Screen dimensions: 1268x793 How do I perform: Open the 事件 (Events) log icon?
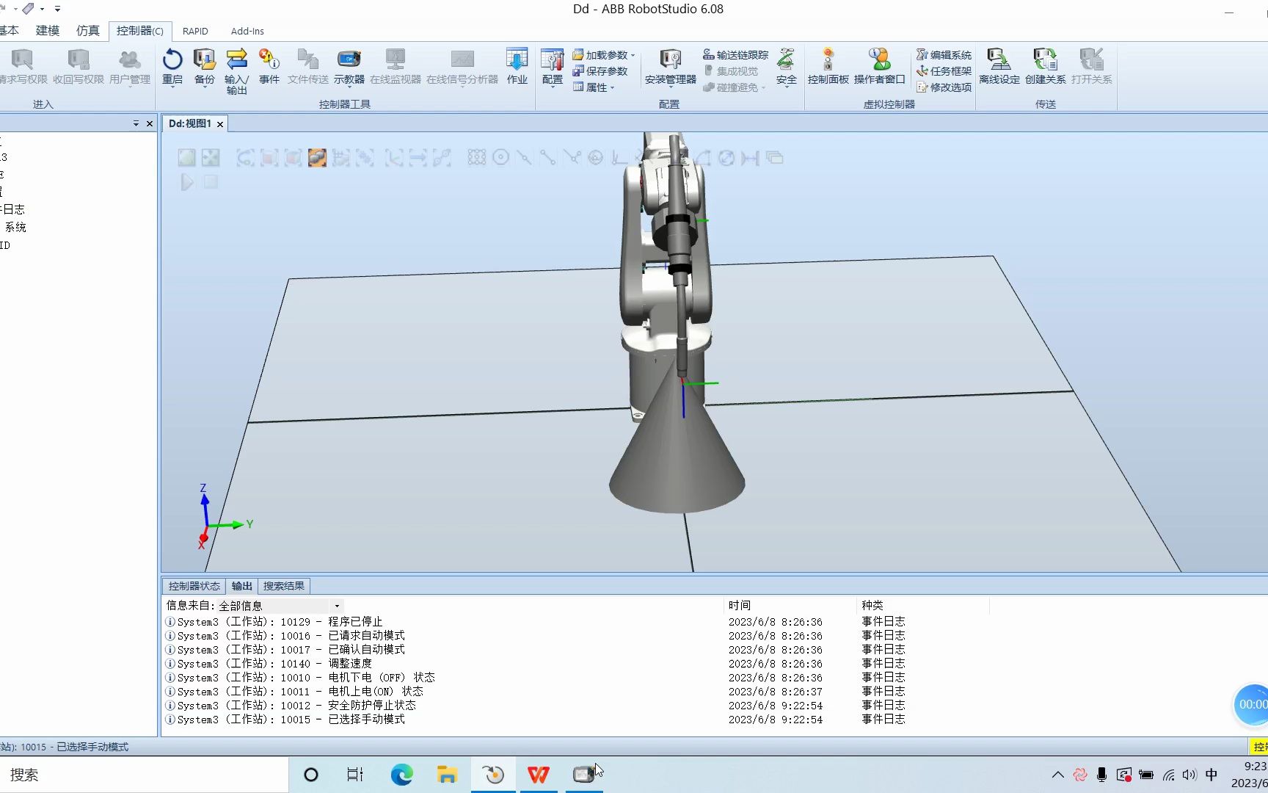coord(269,67)
